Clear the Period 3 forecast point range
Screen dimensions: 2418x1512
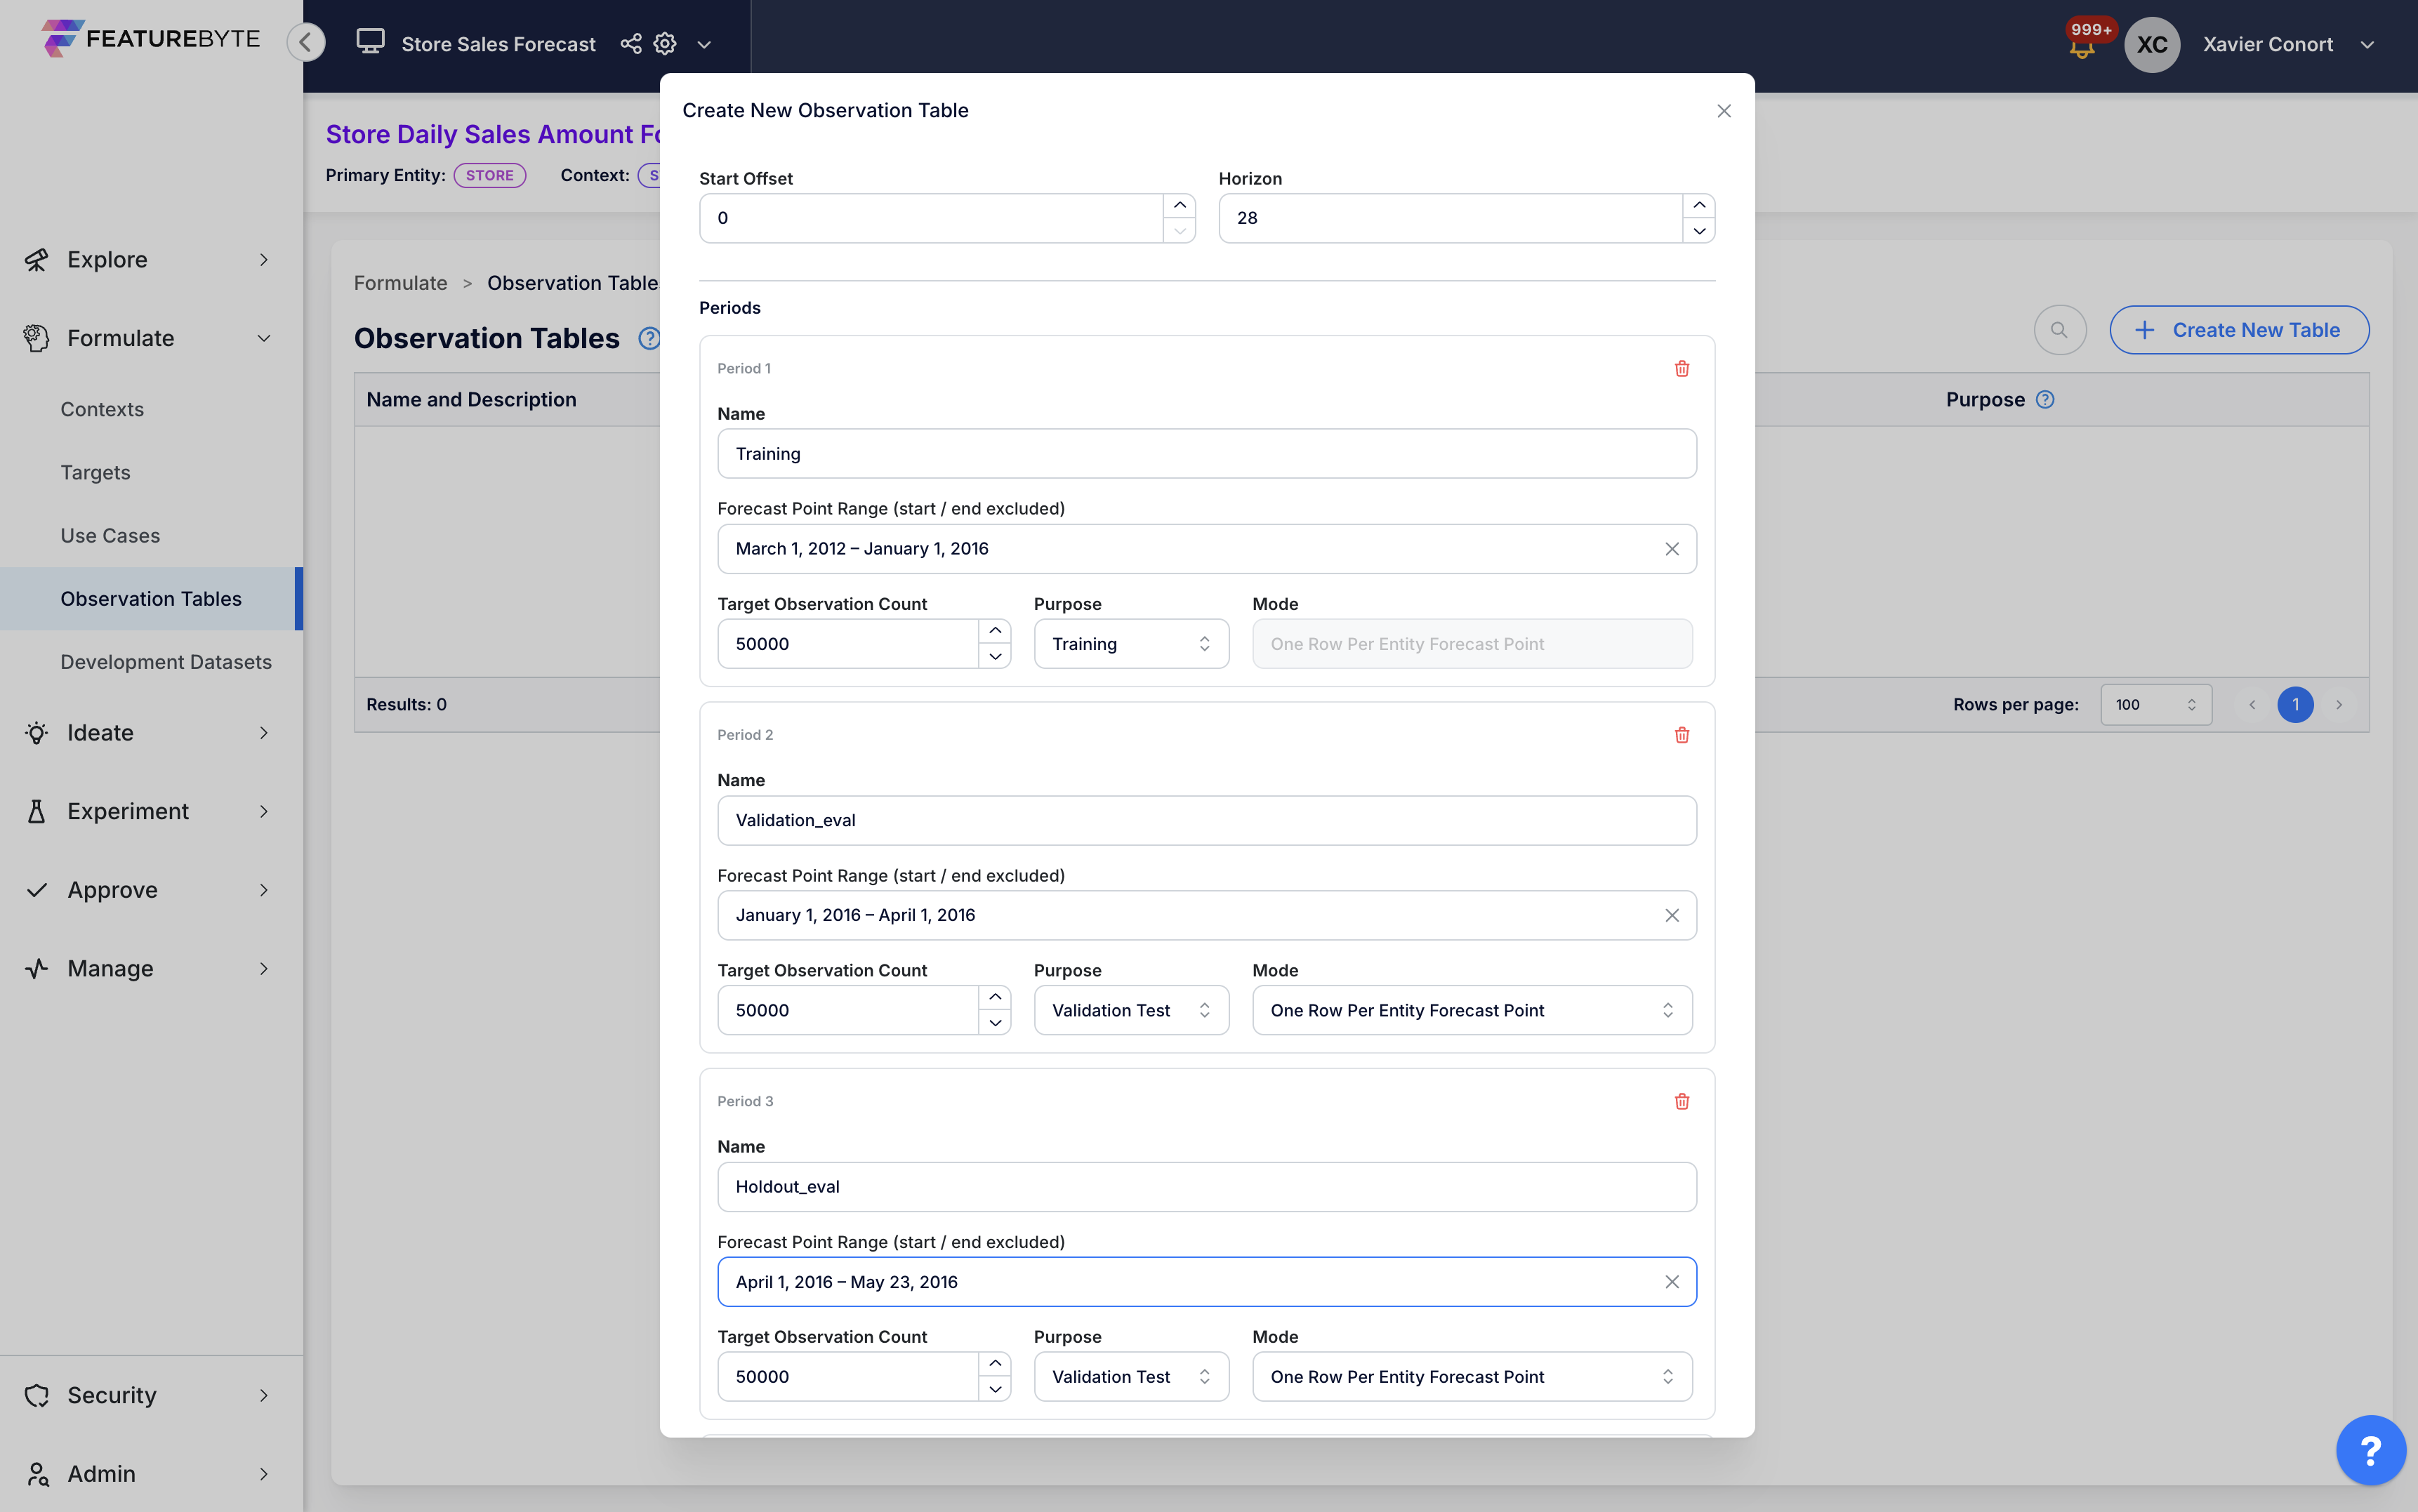[1671, 1281]
